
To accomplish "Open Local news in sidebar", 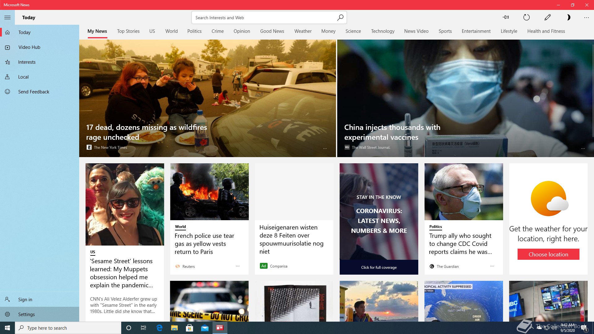I will tap(23, 77).
